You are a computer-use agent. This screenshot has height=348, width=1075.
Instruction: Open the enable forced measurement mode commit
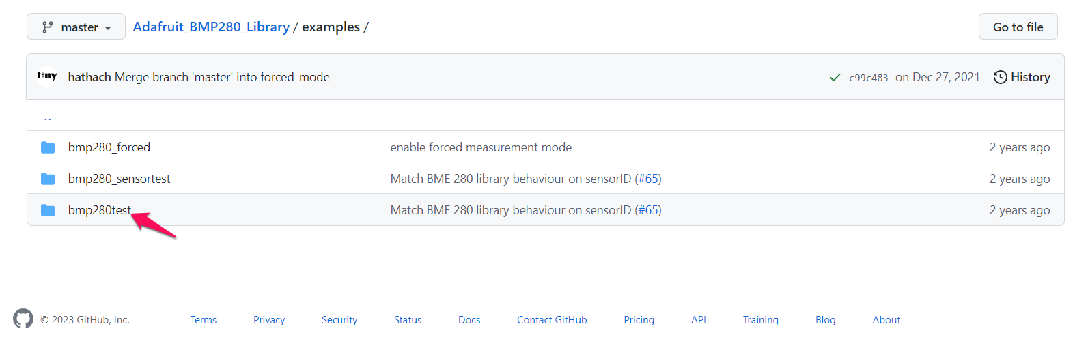[x=481, y=147]
